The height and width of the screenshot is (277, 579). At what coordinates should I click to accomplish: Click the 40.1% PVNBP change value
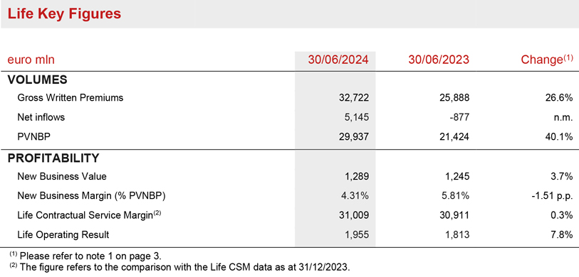[x=560, y=137]
